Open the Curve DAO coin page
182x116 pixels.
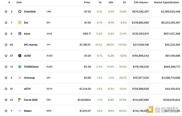[x=31, y=100]
